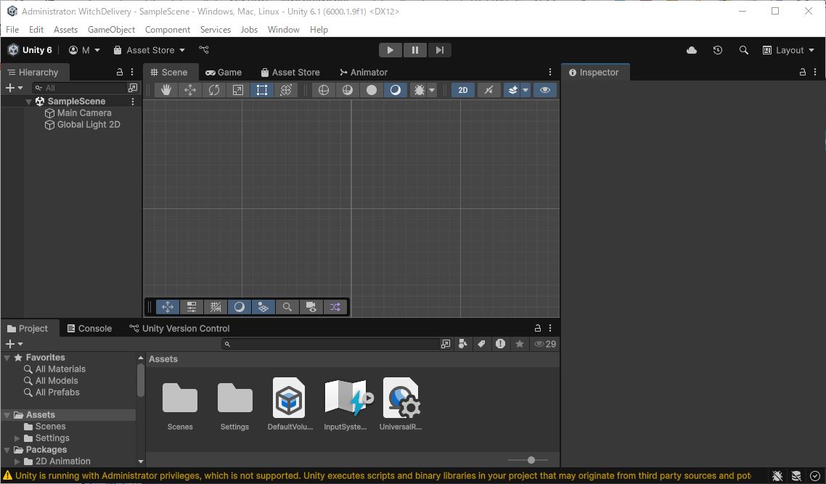Open the Hierarchy create plus dropdown
The image size is (826, 484).
(x=14, y=88)
